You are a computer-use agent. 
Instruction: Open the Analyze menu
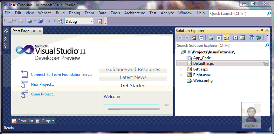coord(168,13)
